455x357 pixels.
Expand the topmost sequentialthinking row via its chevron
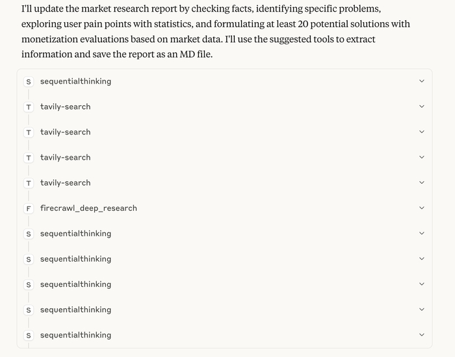(x=421, y=82)
